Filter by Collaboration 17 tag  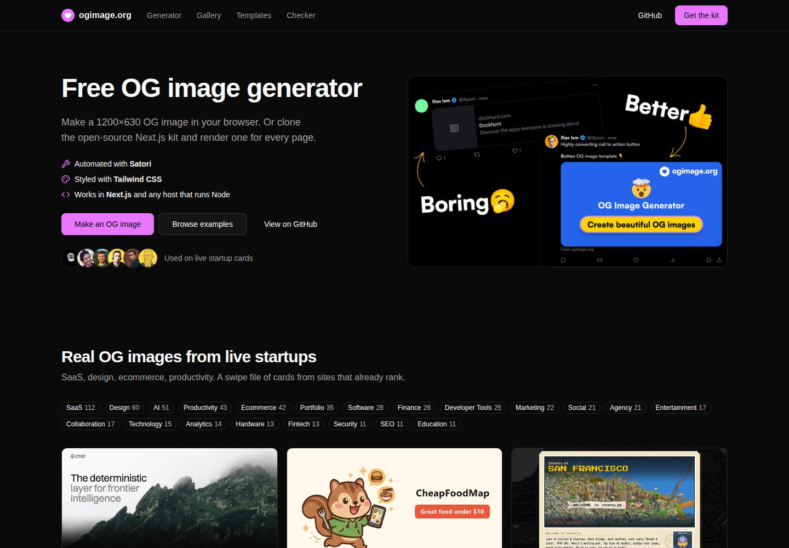(90, 424)
